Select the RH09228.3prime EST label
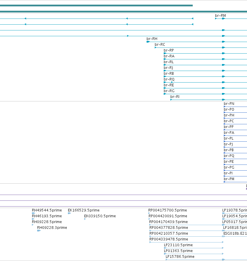This screenshot has width=247, height=261. point(52,228)
